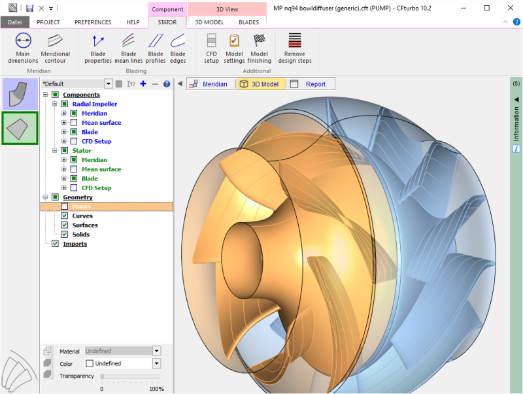523x394 pixels.
Task: Open Blade profiles tool
Action: tap(156, 48)
